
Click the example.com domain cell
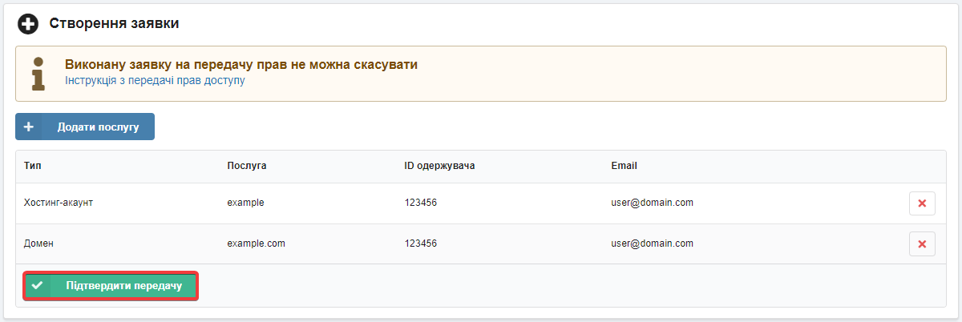pos(256,243)
